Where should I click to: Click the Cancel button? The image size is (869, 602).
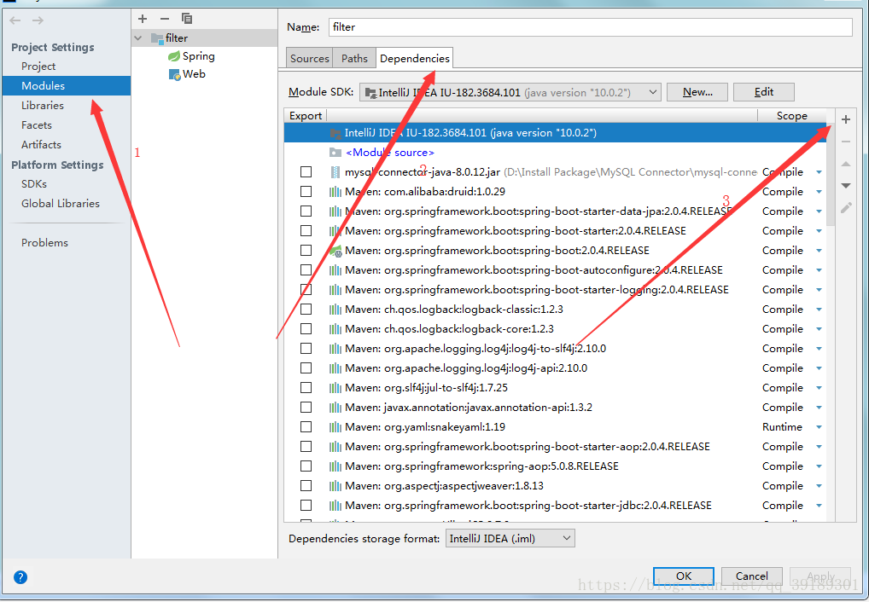[x=751, y=576]
